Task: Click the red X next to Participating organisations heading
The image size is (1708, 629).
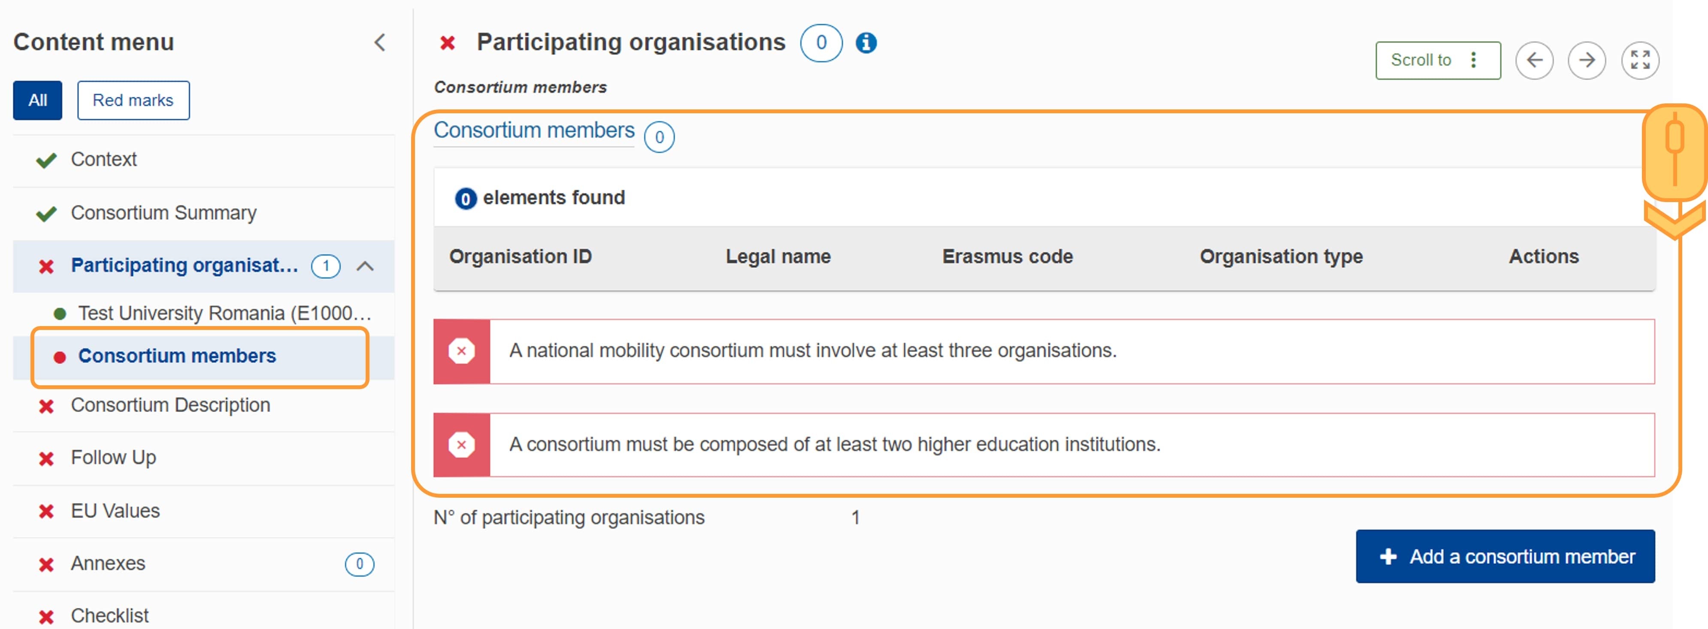Action: [448, 44]
